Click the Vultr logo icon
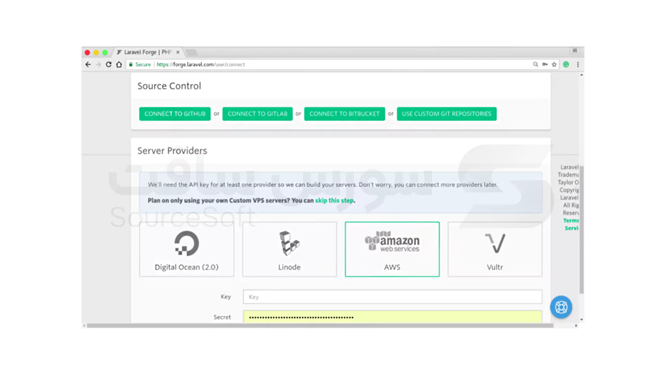The image size is (663, 373). point(495,243)
